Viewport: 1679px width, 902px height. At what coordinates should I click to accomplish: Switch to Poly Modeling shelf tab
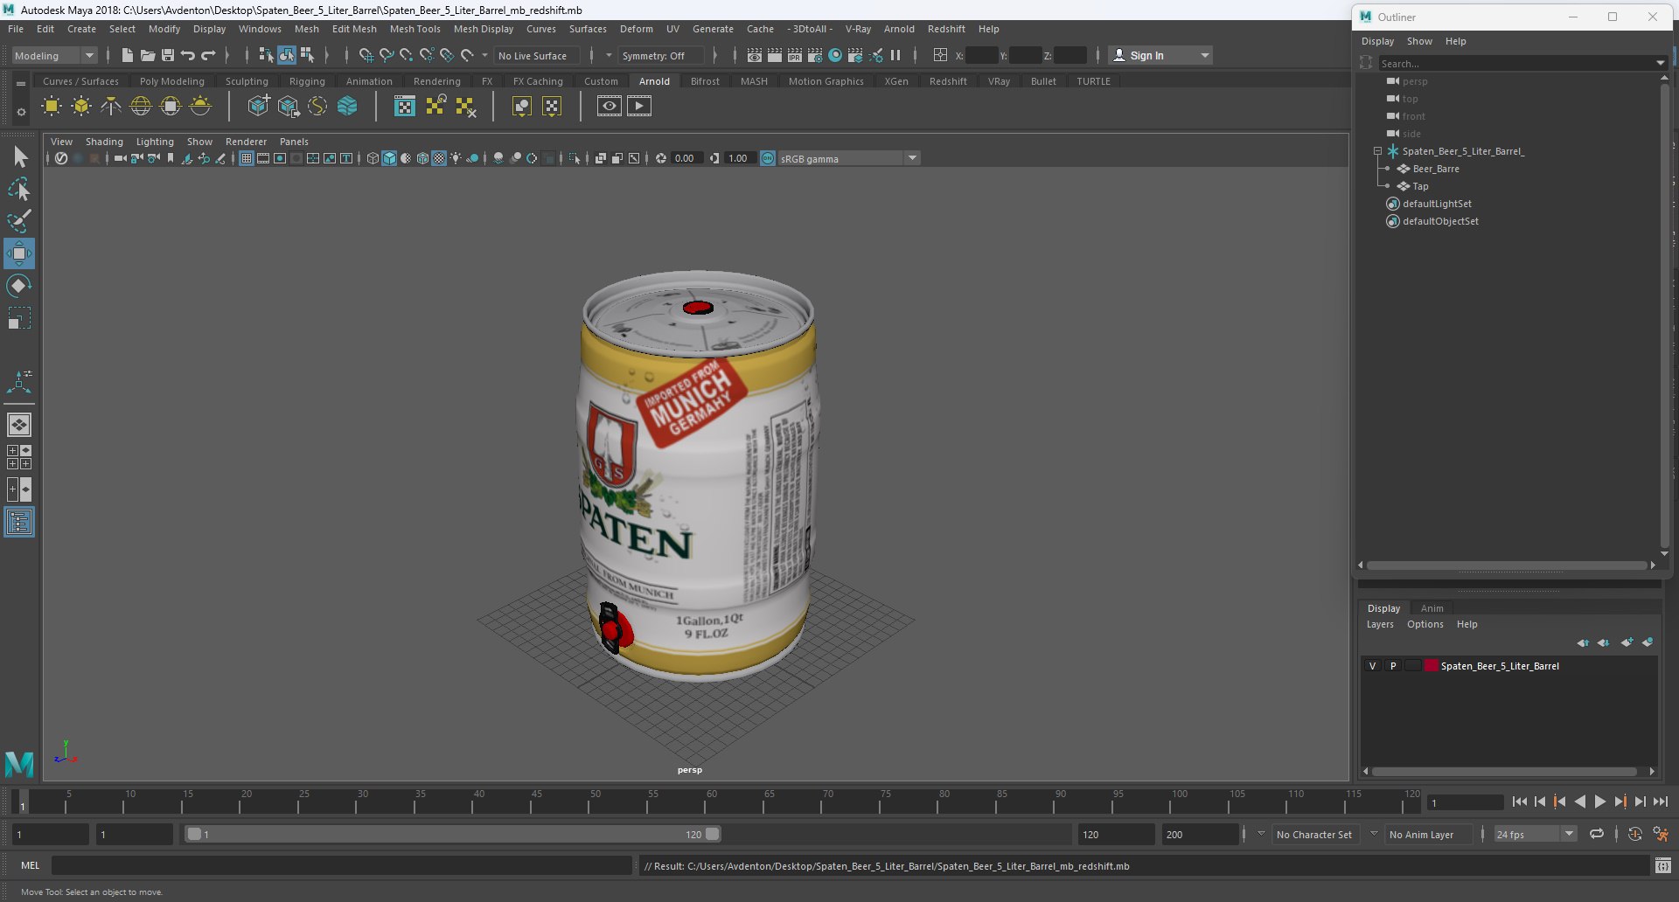point(172,81)
